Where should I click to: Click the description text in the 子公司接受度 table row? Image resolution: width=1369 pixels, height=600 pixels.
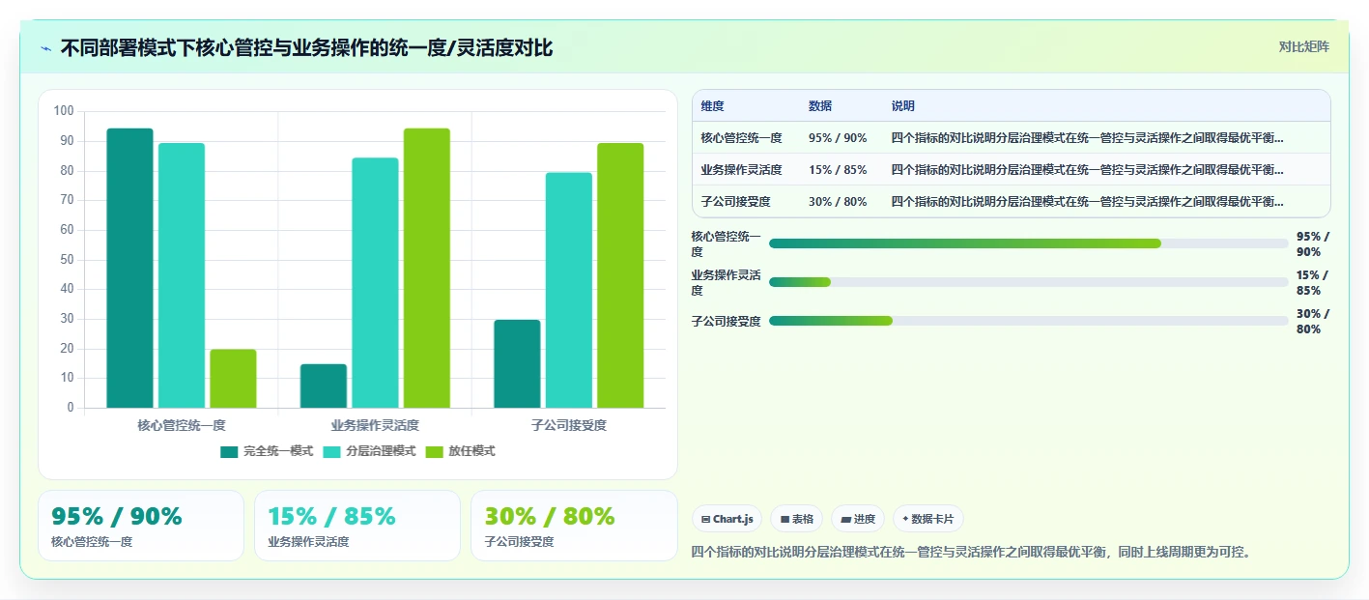point(1088,202)
